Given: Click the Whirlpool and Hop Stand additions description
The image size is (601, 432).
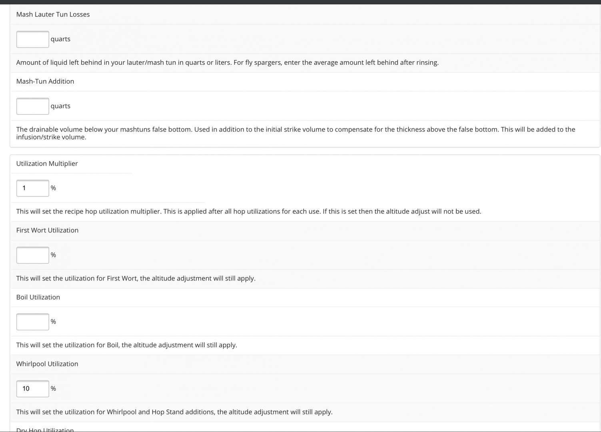Looking at the screenshot, I should [174, 412].
